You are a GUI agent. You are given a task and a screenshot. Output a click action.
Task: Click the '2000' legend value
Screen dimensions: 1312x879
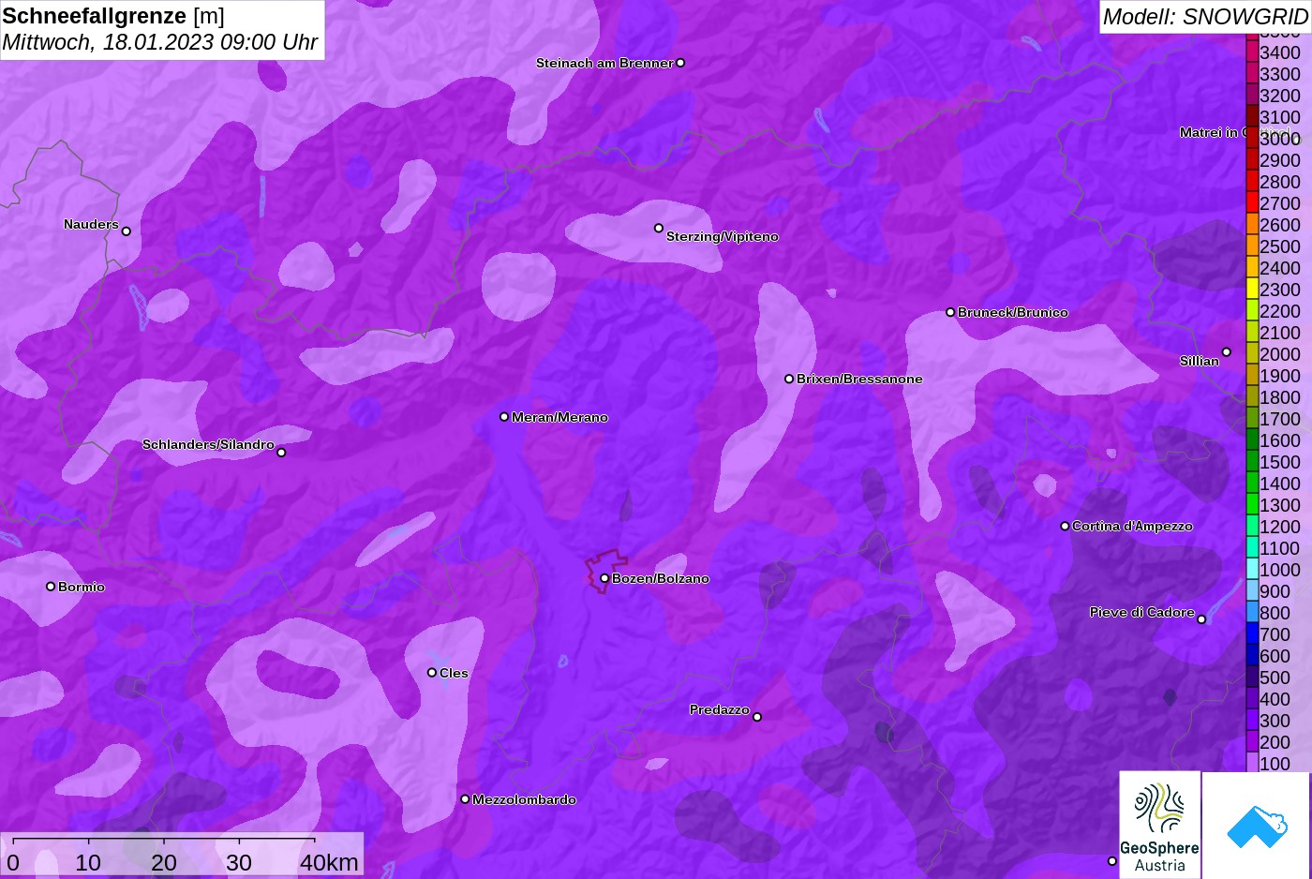[1280, 354]
